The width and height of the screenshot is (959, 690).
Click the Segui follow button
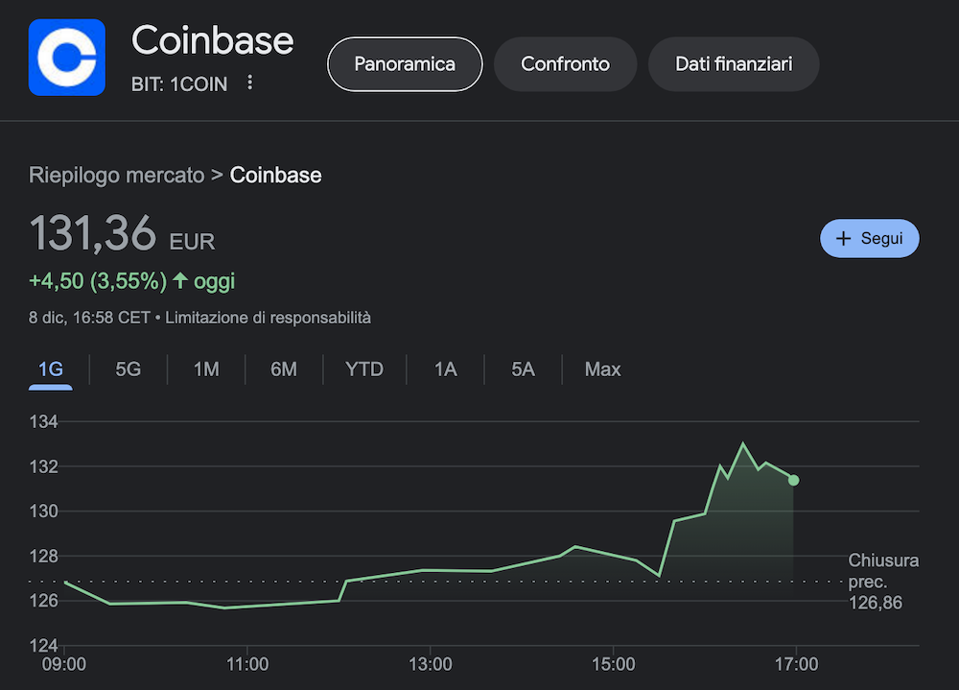869,238
